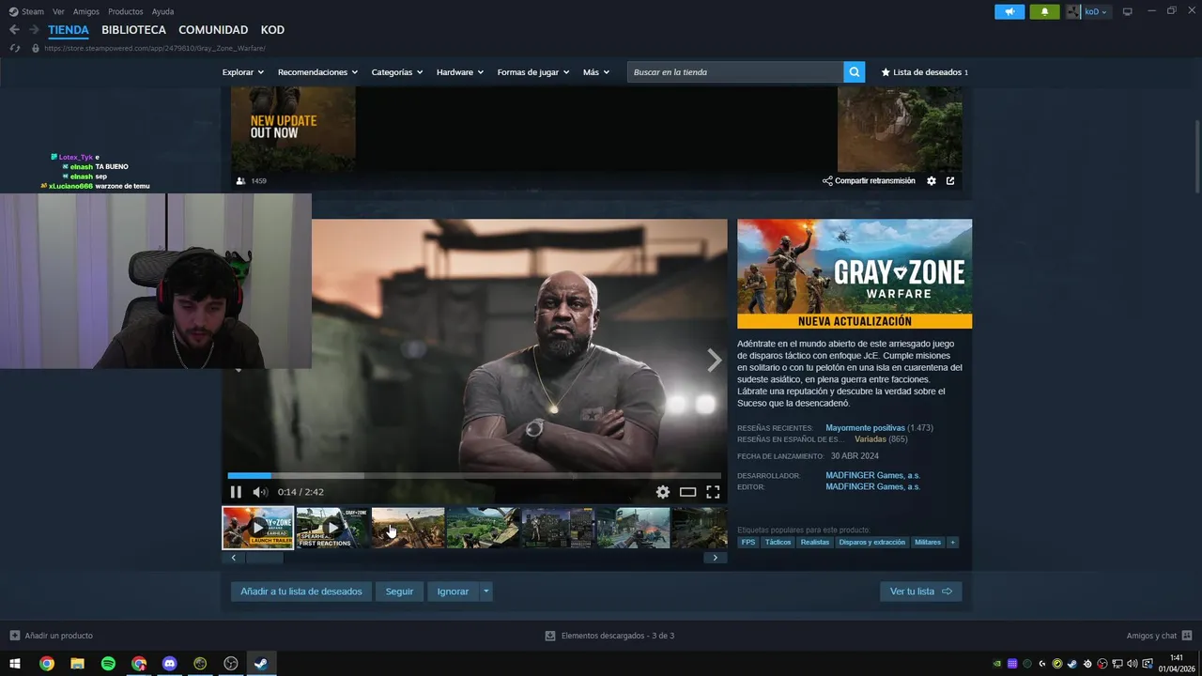Viewport: 1202px width, 676px height.
Task: Open the green notifications bell
Action: [1044, 11]
